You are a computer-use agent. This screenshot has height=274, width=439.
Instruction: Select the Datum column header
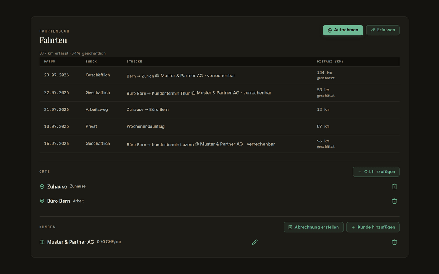(50, 62)
